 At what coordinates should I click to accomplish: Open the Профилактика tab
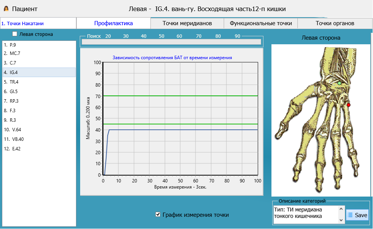pyautogui.click(x=113, y=23)
